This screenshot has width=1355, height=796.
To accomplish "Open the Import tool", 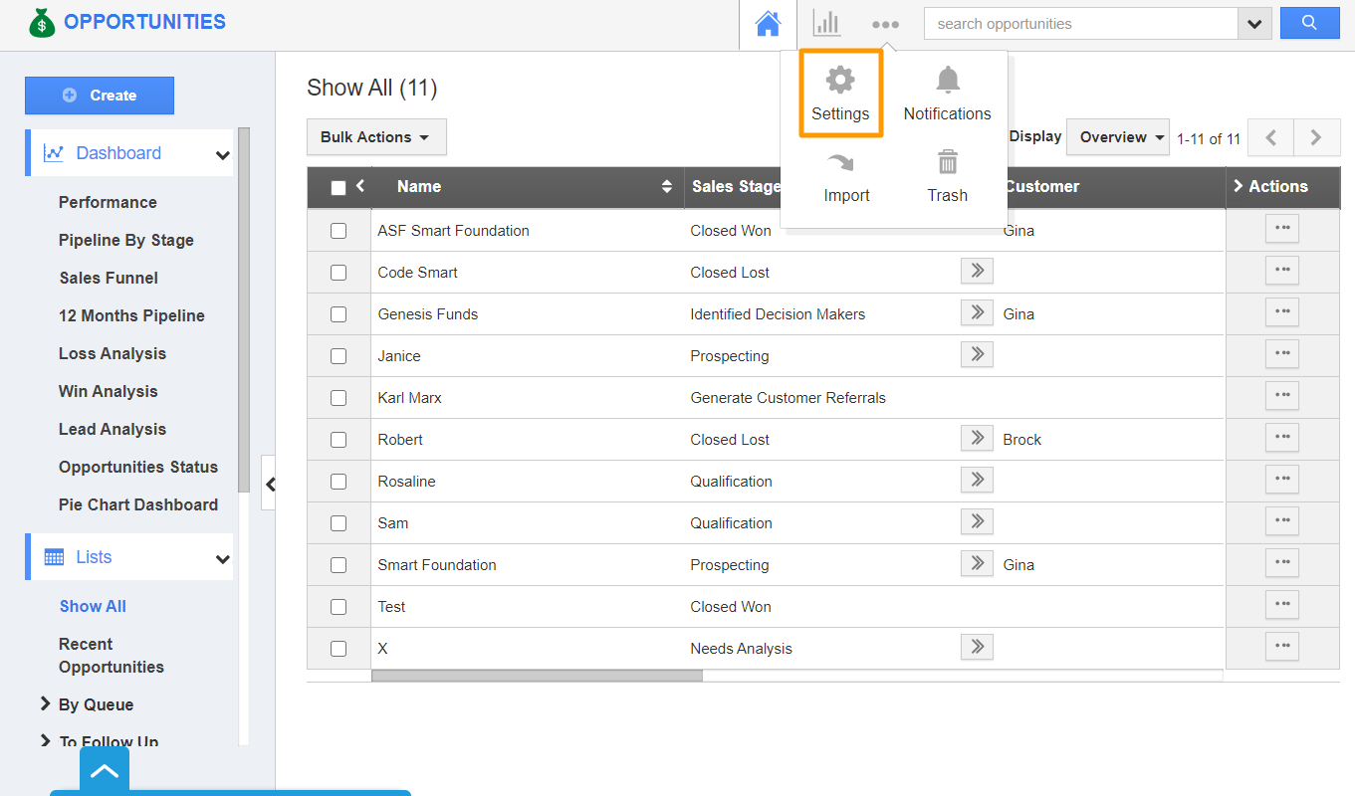I will [x=845, y=176].
